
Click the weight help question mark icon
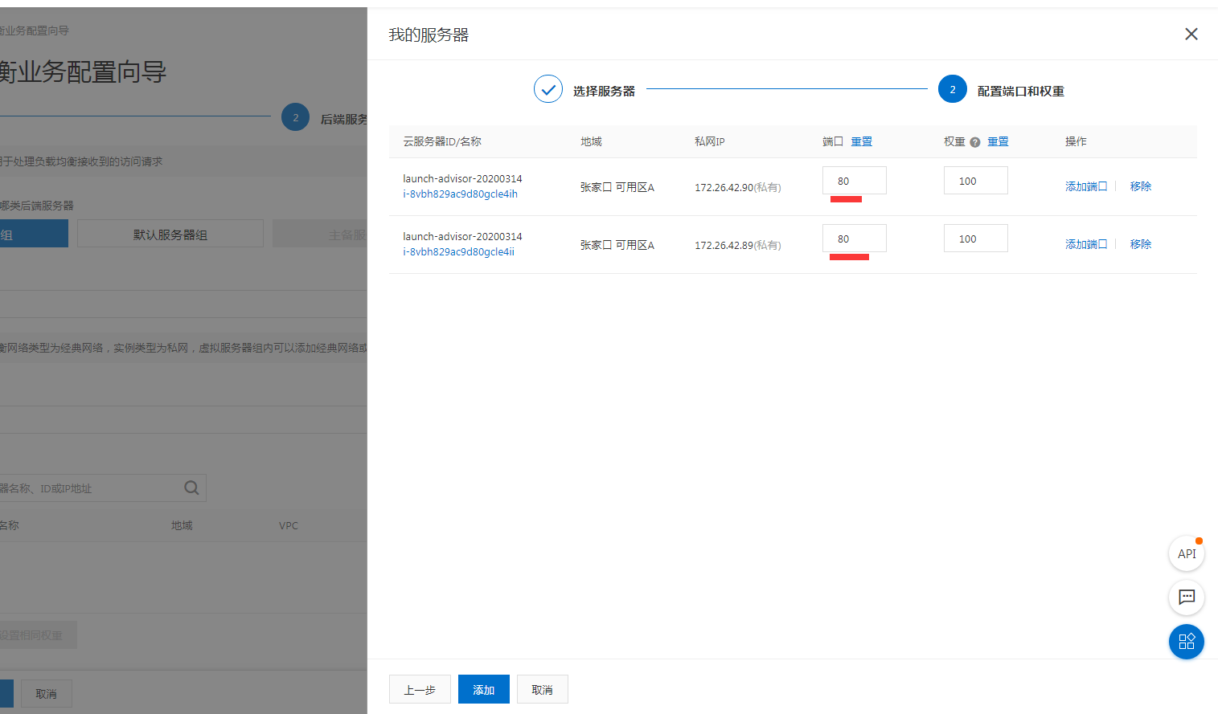(x=975, y=142)
